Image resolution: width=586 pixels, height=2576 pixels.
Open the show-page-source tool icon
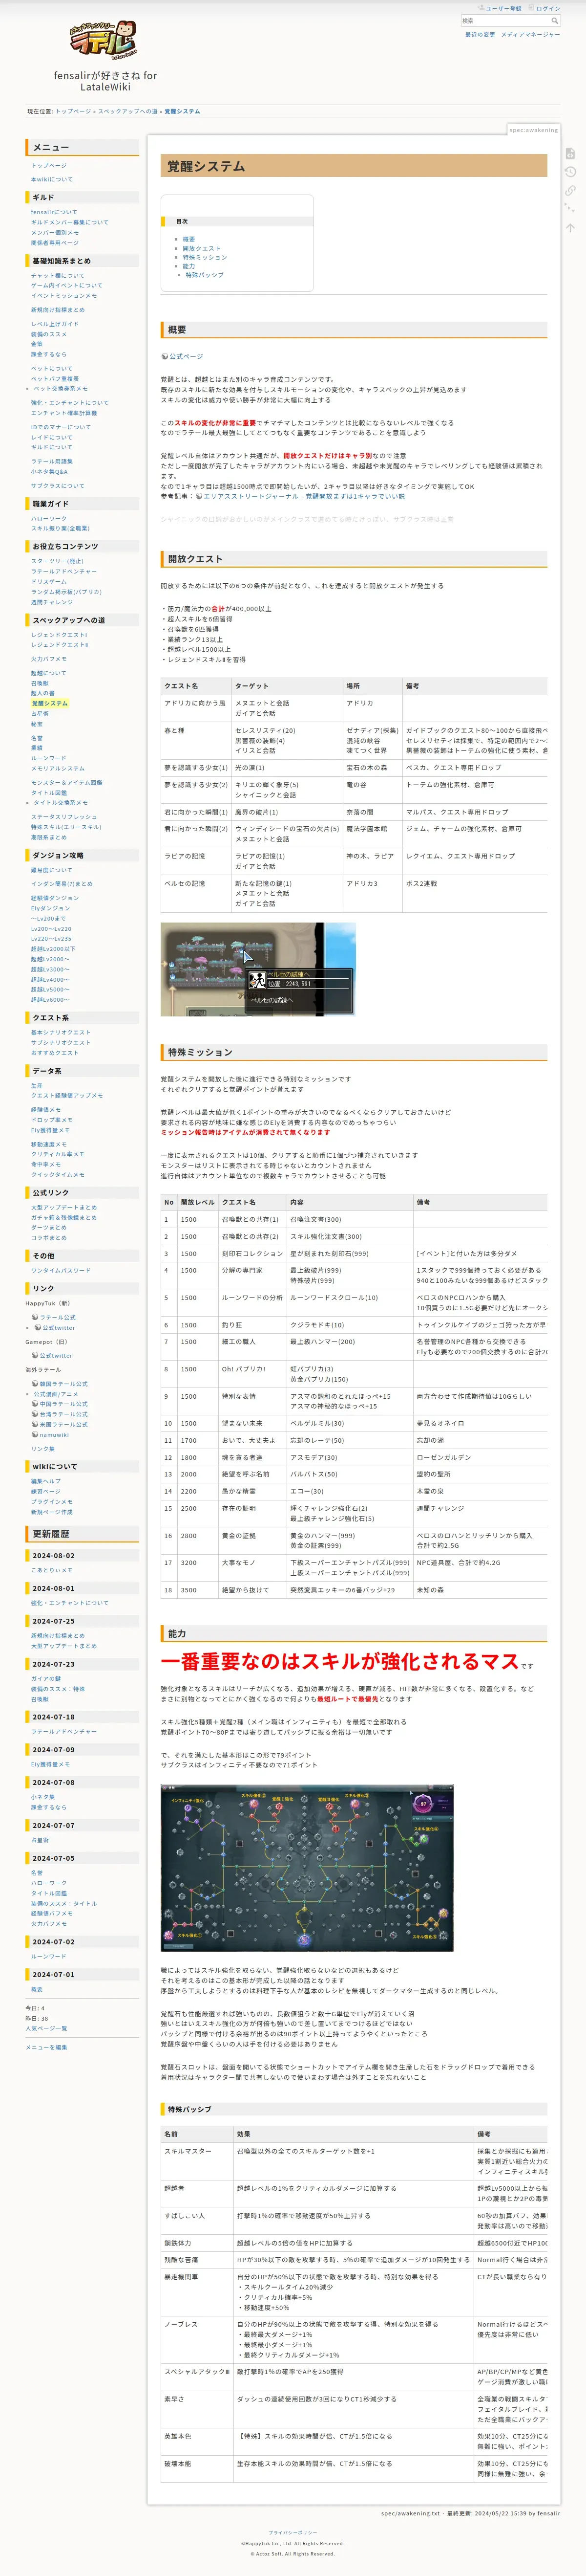click(x=570, y=153)
